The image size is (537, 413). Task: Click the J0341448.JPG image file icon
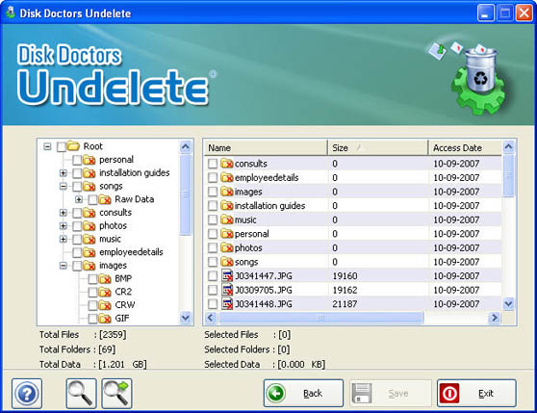point(227,304)
